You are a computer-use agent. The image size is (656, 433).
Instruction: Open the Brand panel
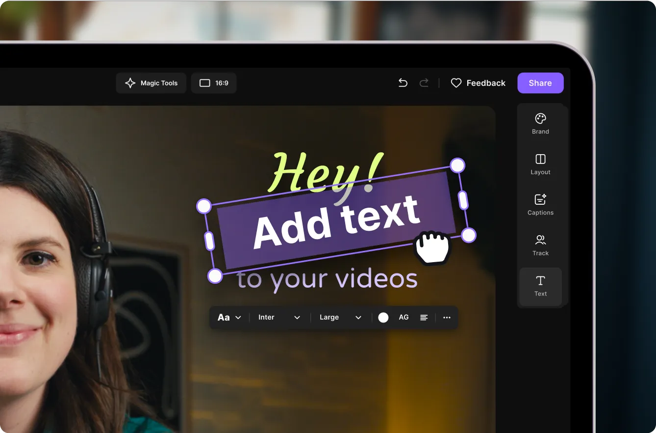coord(540,124)
